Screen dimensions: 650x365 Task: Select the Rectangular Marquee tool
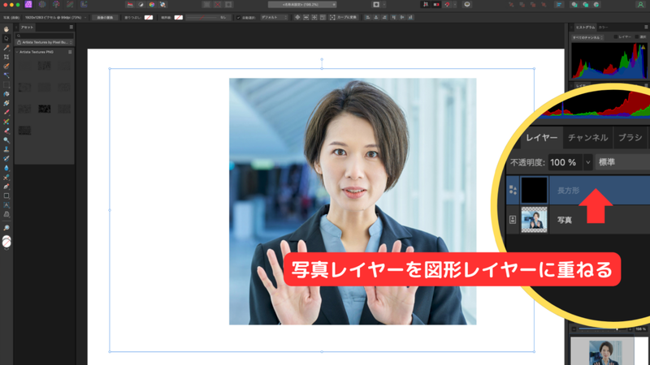[x=6, y=84]
